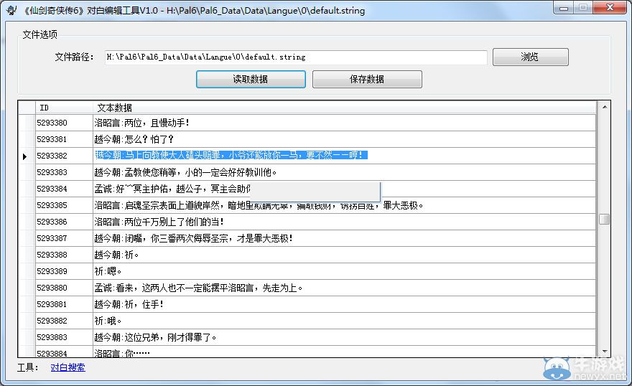Select ID cell 5293384
Screen dimensions: 632x386
64,189
